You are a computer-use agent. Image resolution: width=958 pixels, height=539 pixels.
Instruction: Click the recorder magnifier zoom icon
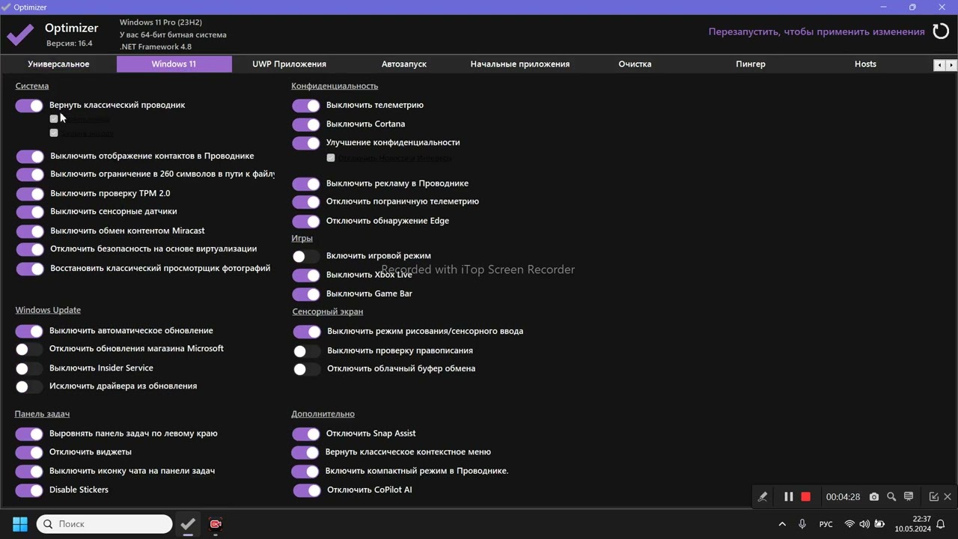tap(891, 497)
